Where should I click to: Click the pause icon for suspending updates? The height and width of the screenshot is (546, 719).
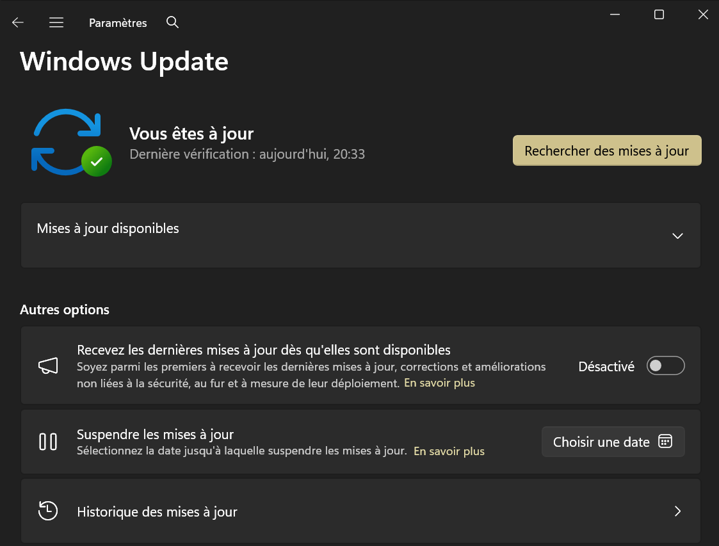click(x=48, y=442)
